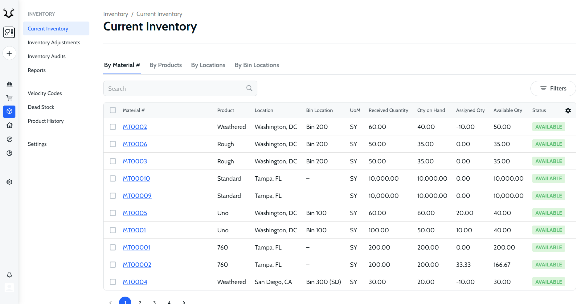The width and height of the screenshot is (585, 304).
Task: Click the notifications bell icon
Action: 10,274
